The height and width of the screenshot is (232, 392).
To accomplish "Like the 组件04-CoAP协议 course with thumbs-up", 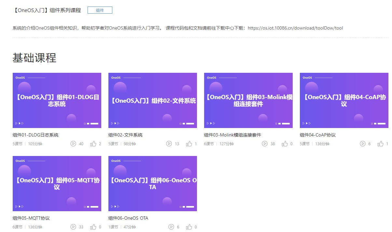I will pyautogui.click(x=381, y=144).
